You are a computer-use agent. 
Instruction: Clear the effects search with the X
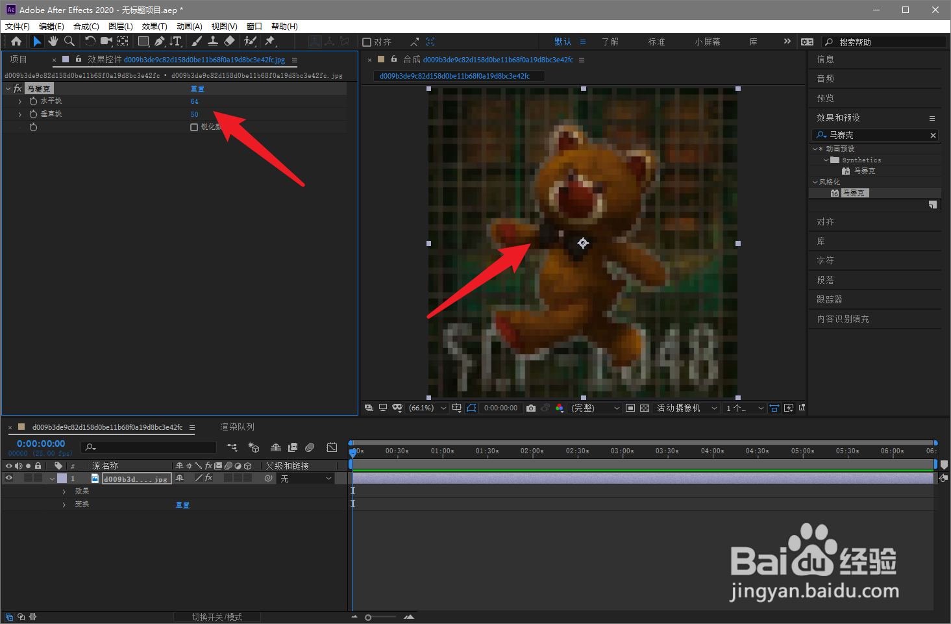coord(933,135)
